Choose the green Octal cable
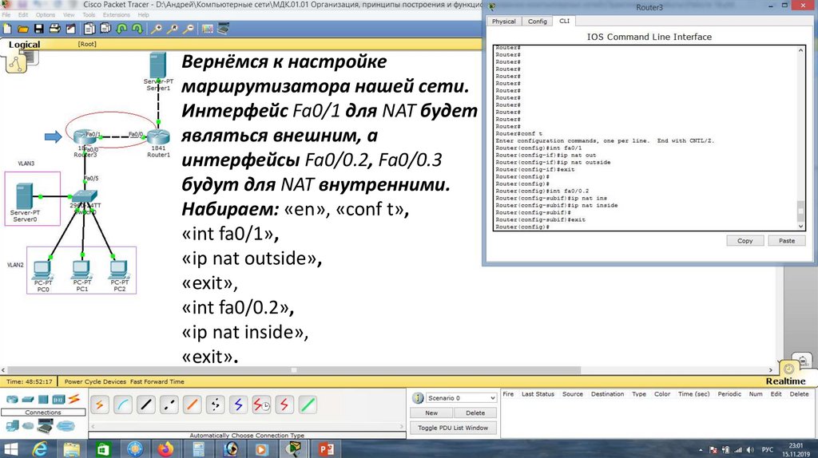Viewport: 818px width, 458px height. [308, 405]
